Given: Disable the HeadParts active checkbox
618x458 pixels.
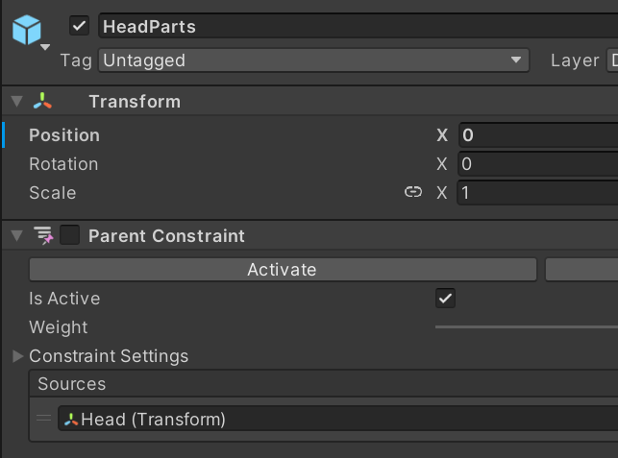Looking at the screenshot, I should pyautogui.click(x=80, y=26).
